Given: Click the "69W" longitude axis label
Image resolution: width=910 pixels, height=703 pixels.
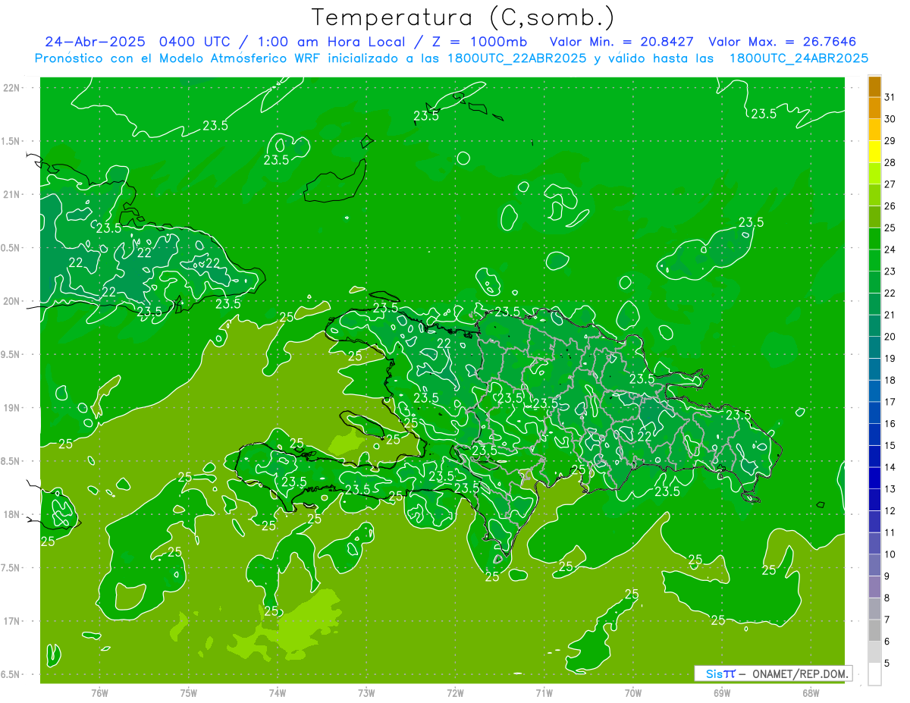Looking at the screenshot, I should point(722,693).
